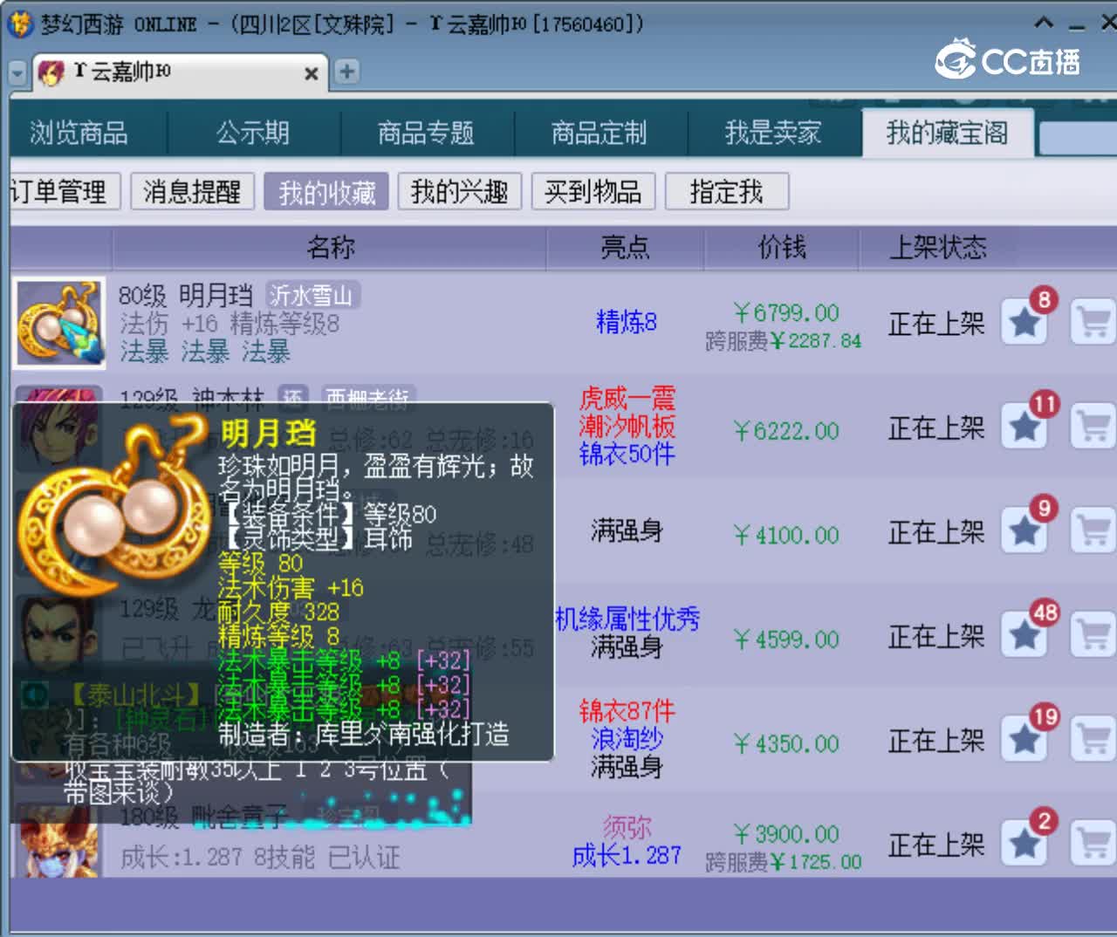The image size is (1117, 937).
Task: Open 消息提醒 section
Action: point(192,191)
